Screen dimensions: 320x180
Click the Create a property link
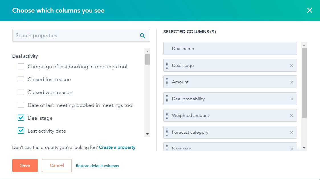(x=117, y=147)
